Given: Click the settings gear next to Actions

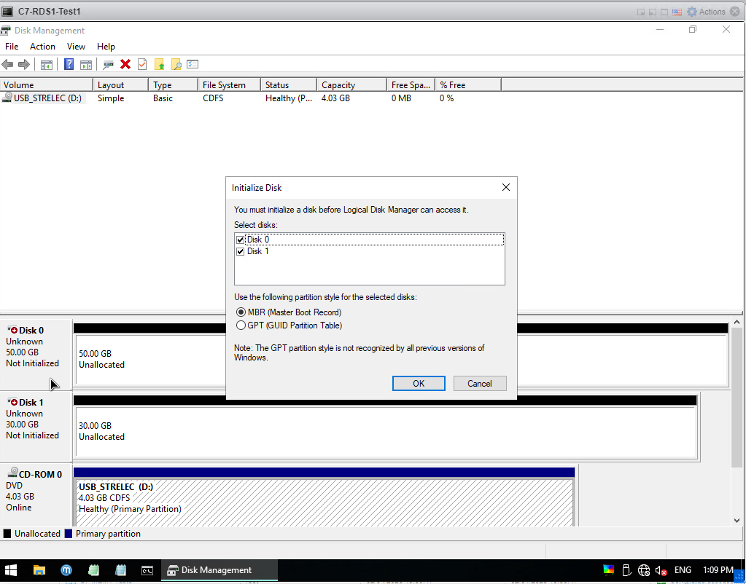Looking at the screenshot, I should coord(691,12).
